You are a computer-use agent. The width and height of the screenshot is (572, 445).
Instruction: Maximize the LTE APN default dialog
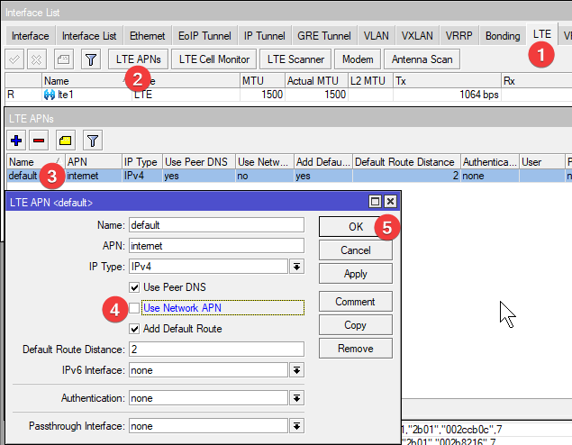(375, 202)
